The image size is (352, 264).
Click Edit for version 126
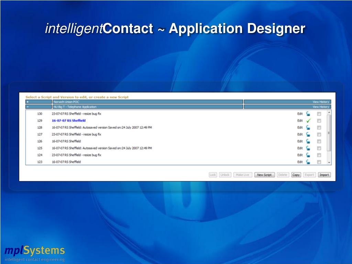pyautogui.click(x=300, y=141)
